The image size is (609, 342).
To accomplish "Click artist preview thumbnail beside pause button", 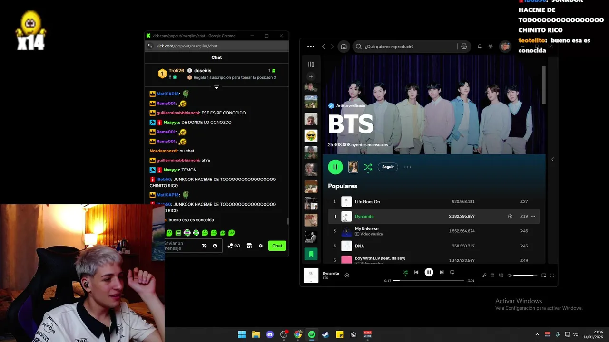I will tap(353, 167).
